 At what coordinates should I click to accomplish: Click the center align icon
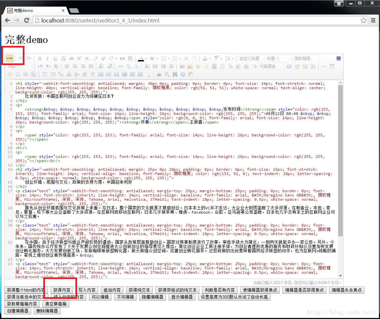point(75,66)
